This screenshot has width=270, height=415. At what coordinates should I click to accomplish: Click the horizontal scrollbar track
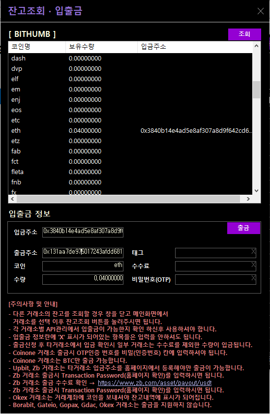(128, 199)
